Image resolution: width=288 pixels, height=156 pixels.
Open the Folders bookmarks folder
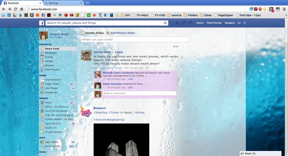click(x=191, y=15)
